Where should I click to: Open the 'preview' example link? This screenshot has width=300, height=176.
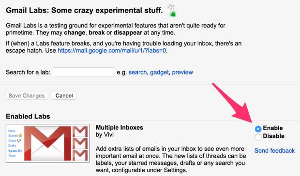tap(182, 73)
